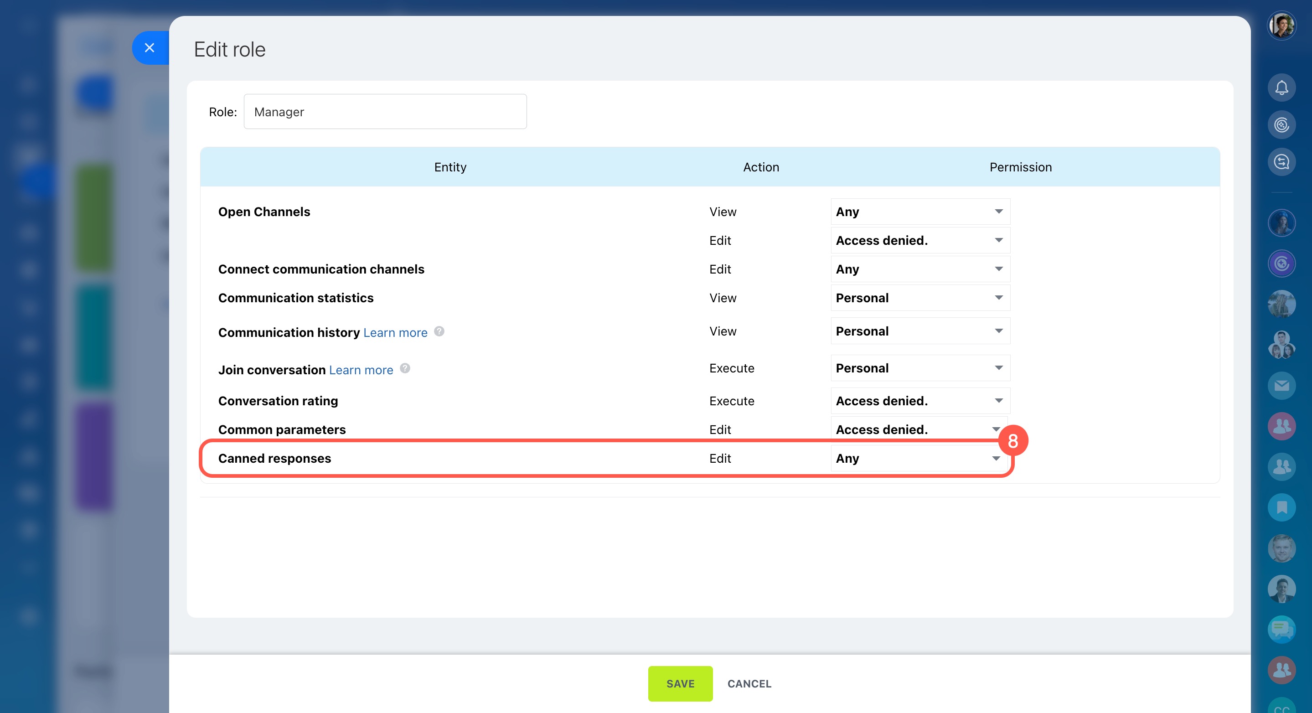Viewport: 1312px width, 713px height.
Task: Click the Role name input field
Action: pyautogui.click(x=385, y=112)
